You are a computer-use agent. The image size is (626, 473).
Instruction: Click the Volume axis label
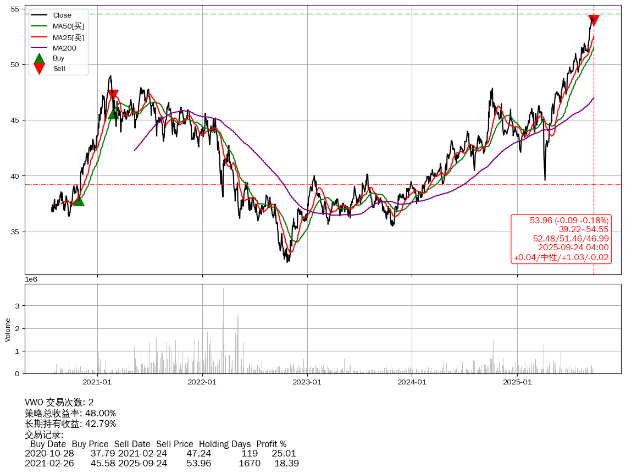pyautogui.click(x=8, y=329)
